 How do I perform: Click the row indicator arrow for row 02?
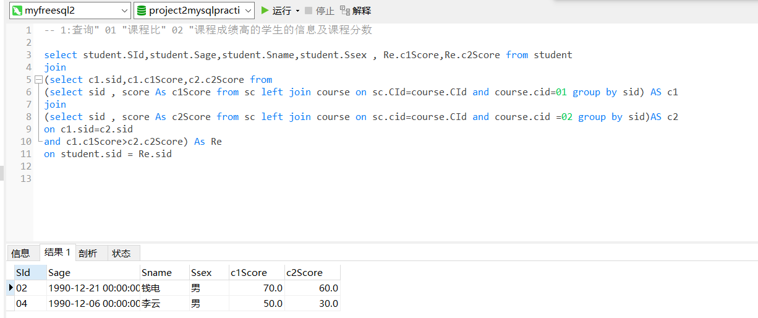tap(11, 288)
